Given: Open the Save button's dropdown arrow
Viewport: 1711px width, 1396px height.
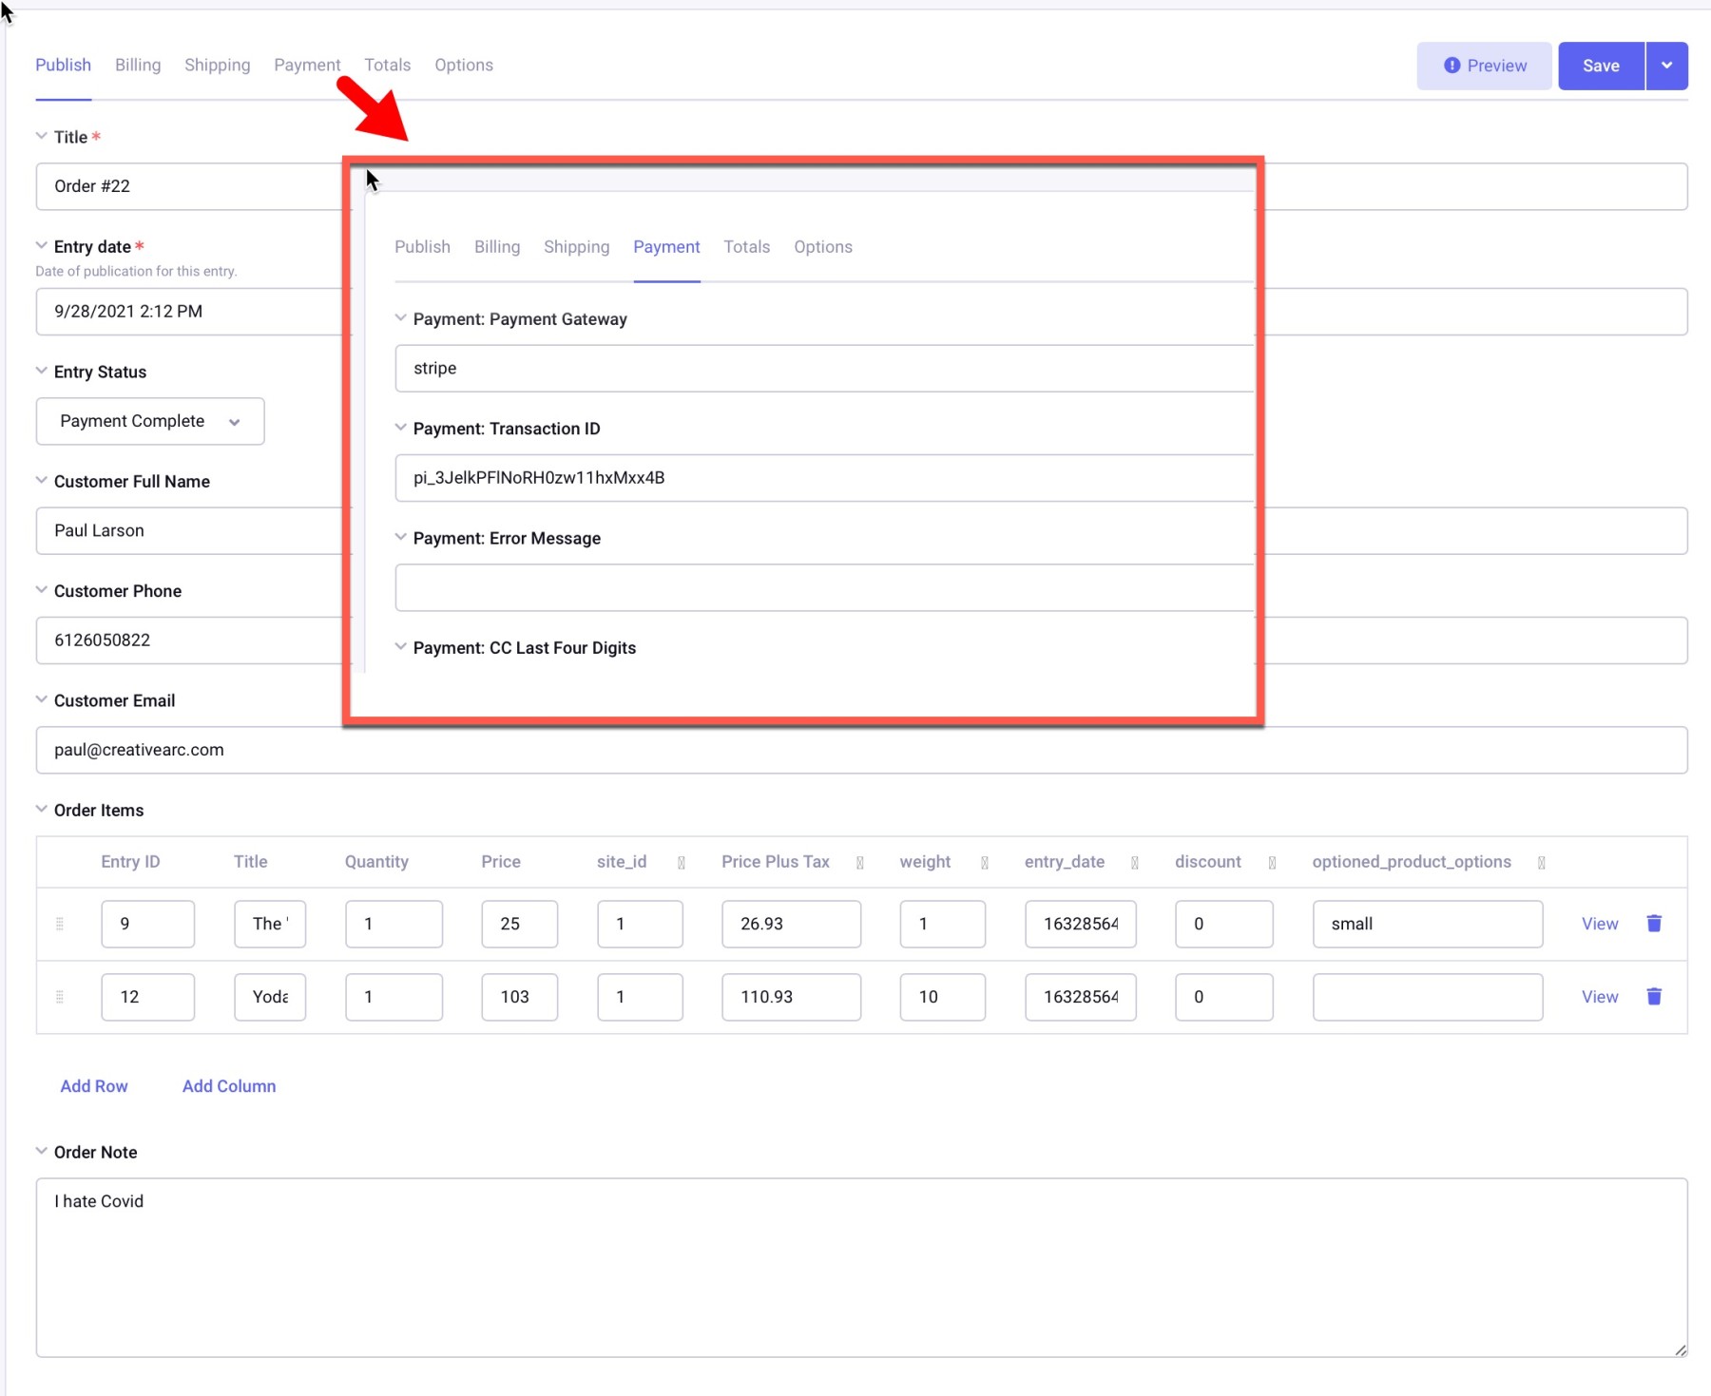Looking at the screenshot, I should (1666, 66).
